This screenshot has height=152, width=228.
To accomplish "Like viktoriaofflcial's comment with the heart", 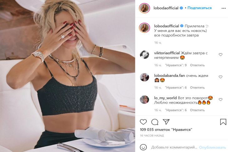I will tap(221, 54).
